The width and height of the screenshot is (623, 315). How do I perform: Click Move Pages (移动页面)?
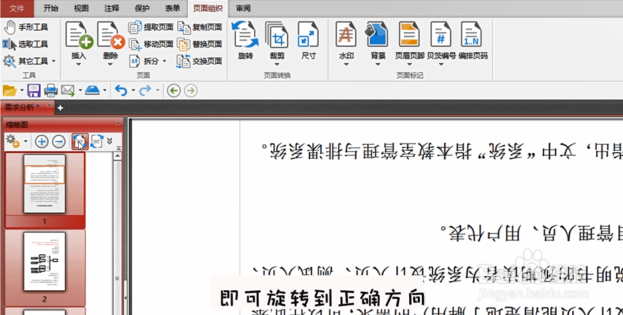tap(150, 44)
